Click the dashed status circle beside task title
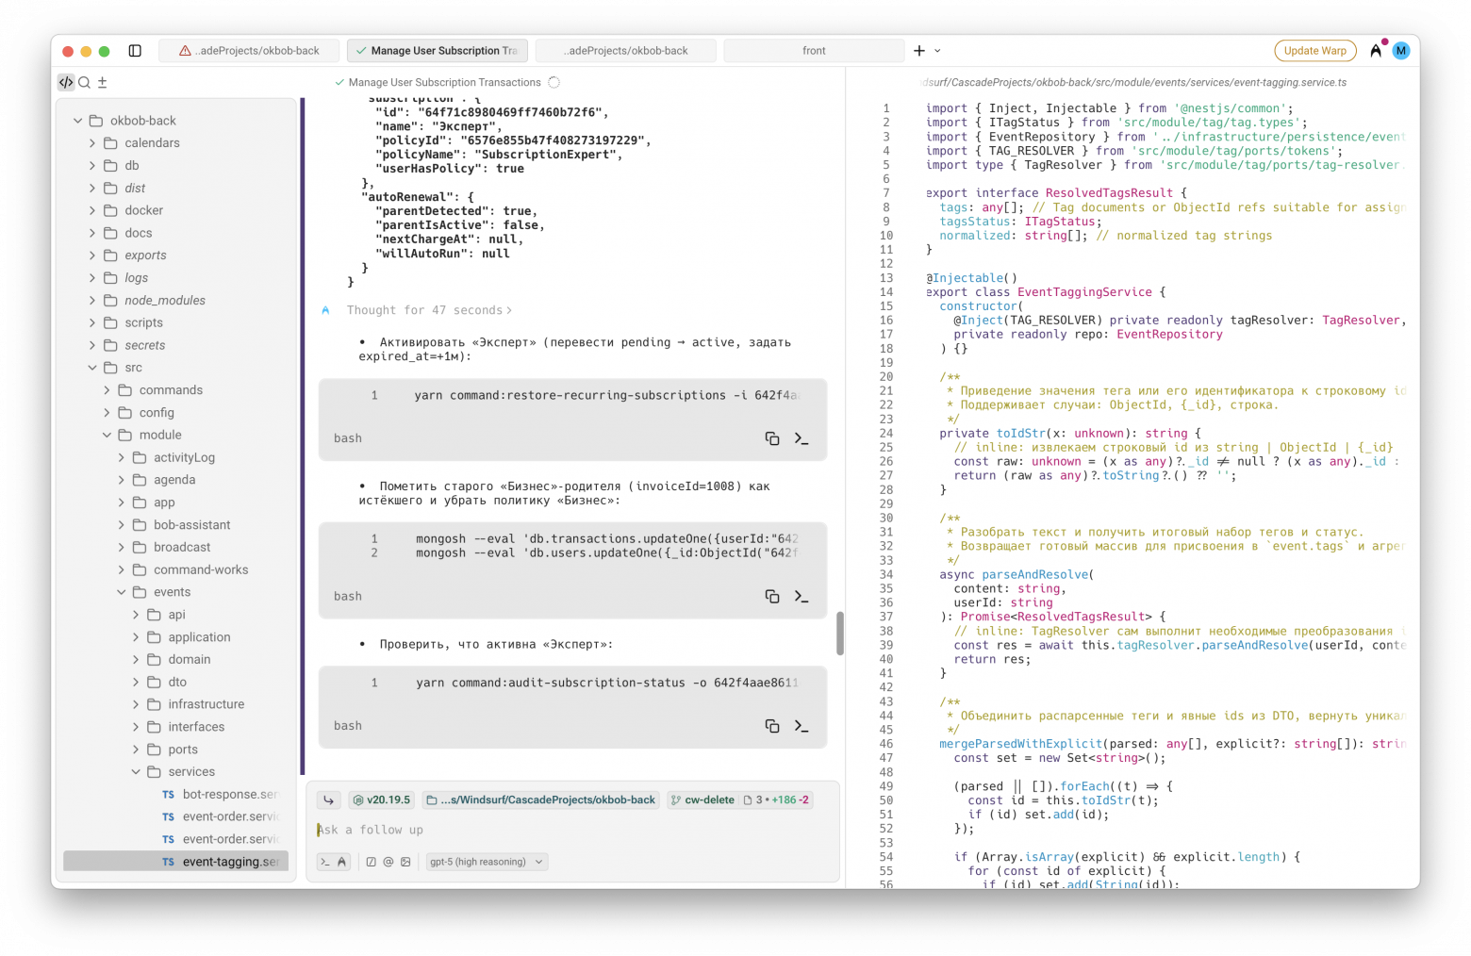 (554, 82)
